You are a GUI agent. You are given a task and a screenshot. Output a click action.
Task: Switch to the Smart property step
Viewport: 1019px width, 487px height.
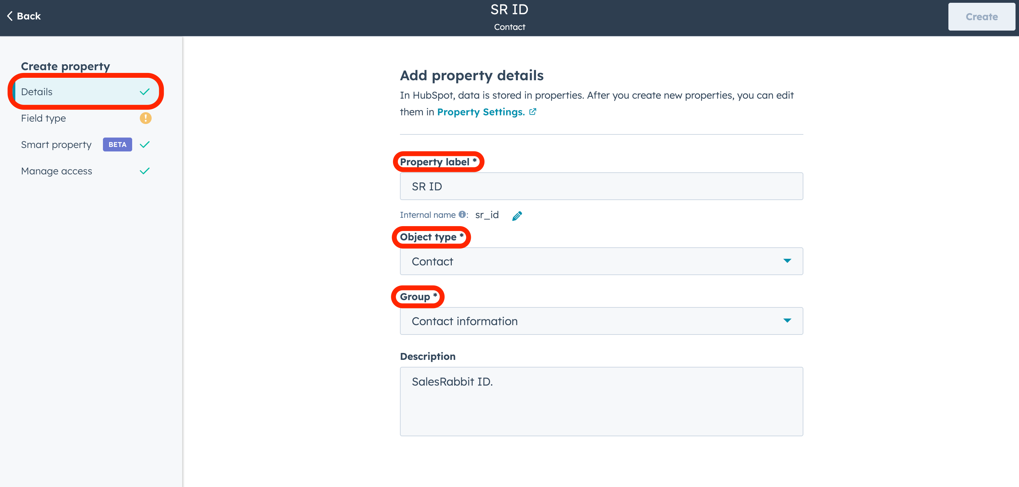click(56, 145)
